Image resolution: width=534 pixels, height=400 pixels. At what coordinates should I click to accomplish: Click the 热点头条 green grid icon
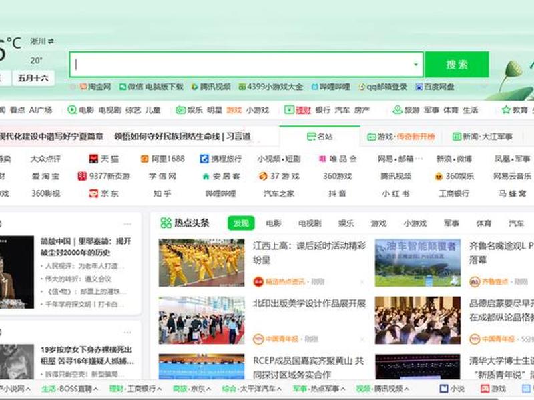click(166, 223)
